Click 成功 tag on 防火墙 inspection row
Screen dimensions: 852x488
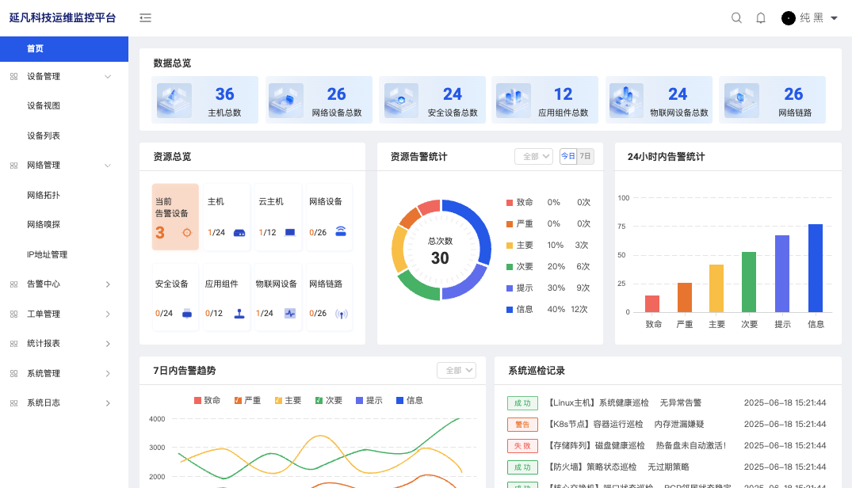[522, 467]
